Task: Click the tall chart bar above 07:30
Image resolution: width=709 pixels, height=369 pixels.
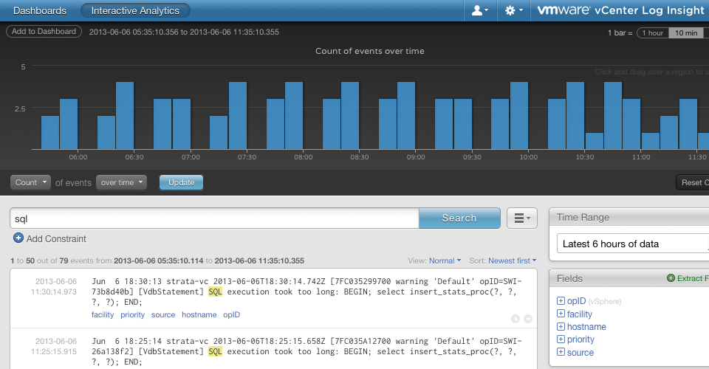Action: [238, 116]
